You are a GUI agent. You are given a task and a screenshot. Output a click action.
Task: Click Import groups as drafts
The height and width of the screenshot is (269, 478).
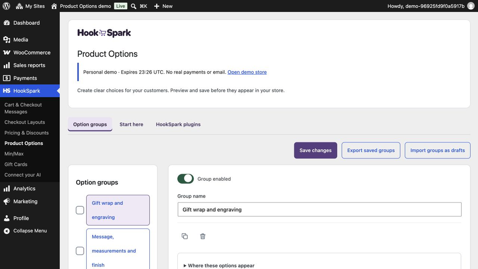[438, 150]
